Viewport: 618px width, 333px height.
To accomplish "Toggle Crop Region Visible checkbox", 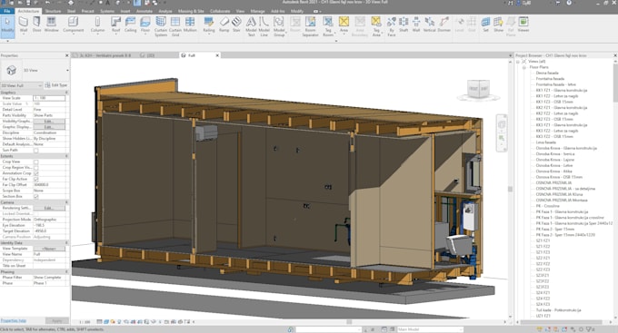I will coord(35,168).
